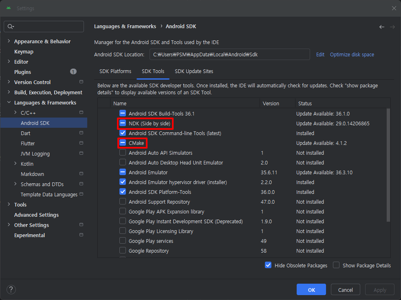Click the SDK tools list vertical scrollbar
Viewport: 401px width, 300px height.
[388, 165]
